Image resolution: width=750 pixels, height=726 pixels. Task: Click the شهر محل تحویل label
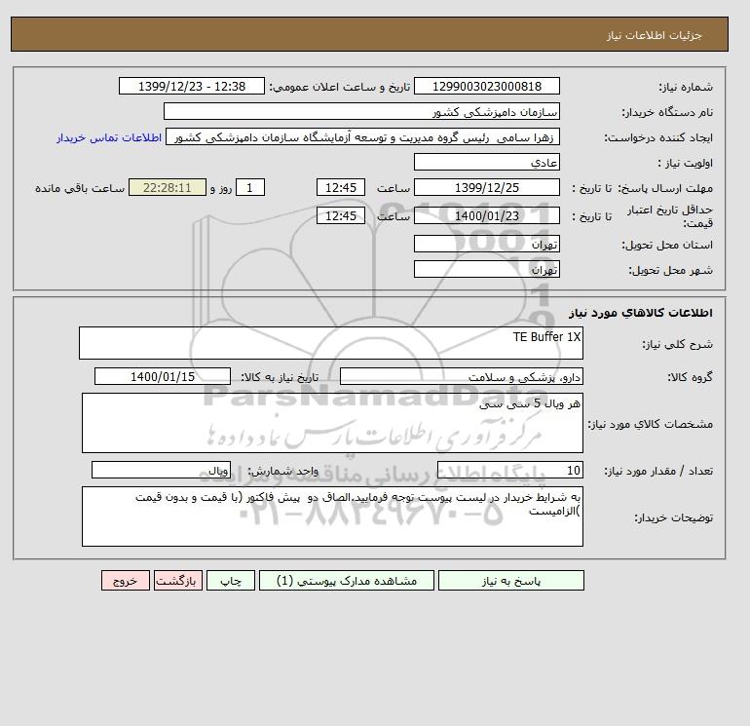(x=670, y=270)
